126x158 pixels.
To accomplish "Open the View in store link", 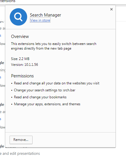I will pyautogui.click(x=40, y=20).
